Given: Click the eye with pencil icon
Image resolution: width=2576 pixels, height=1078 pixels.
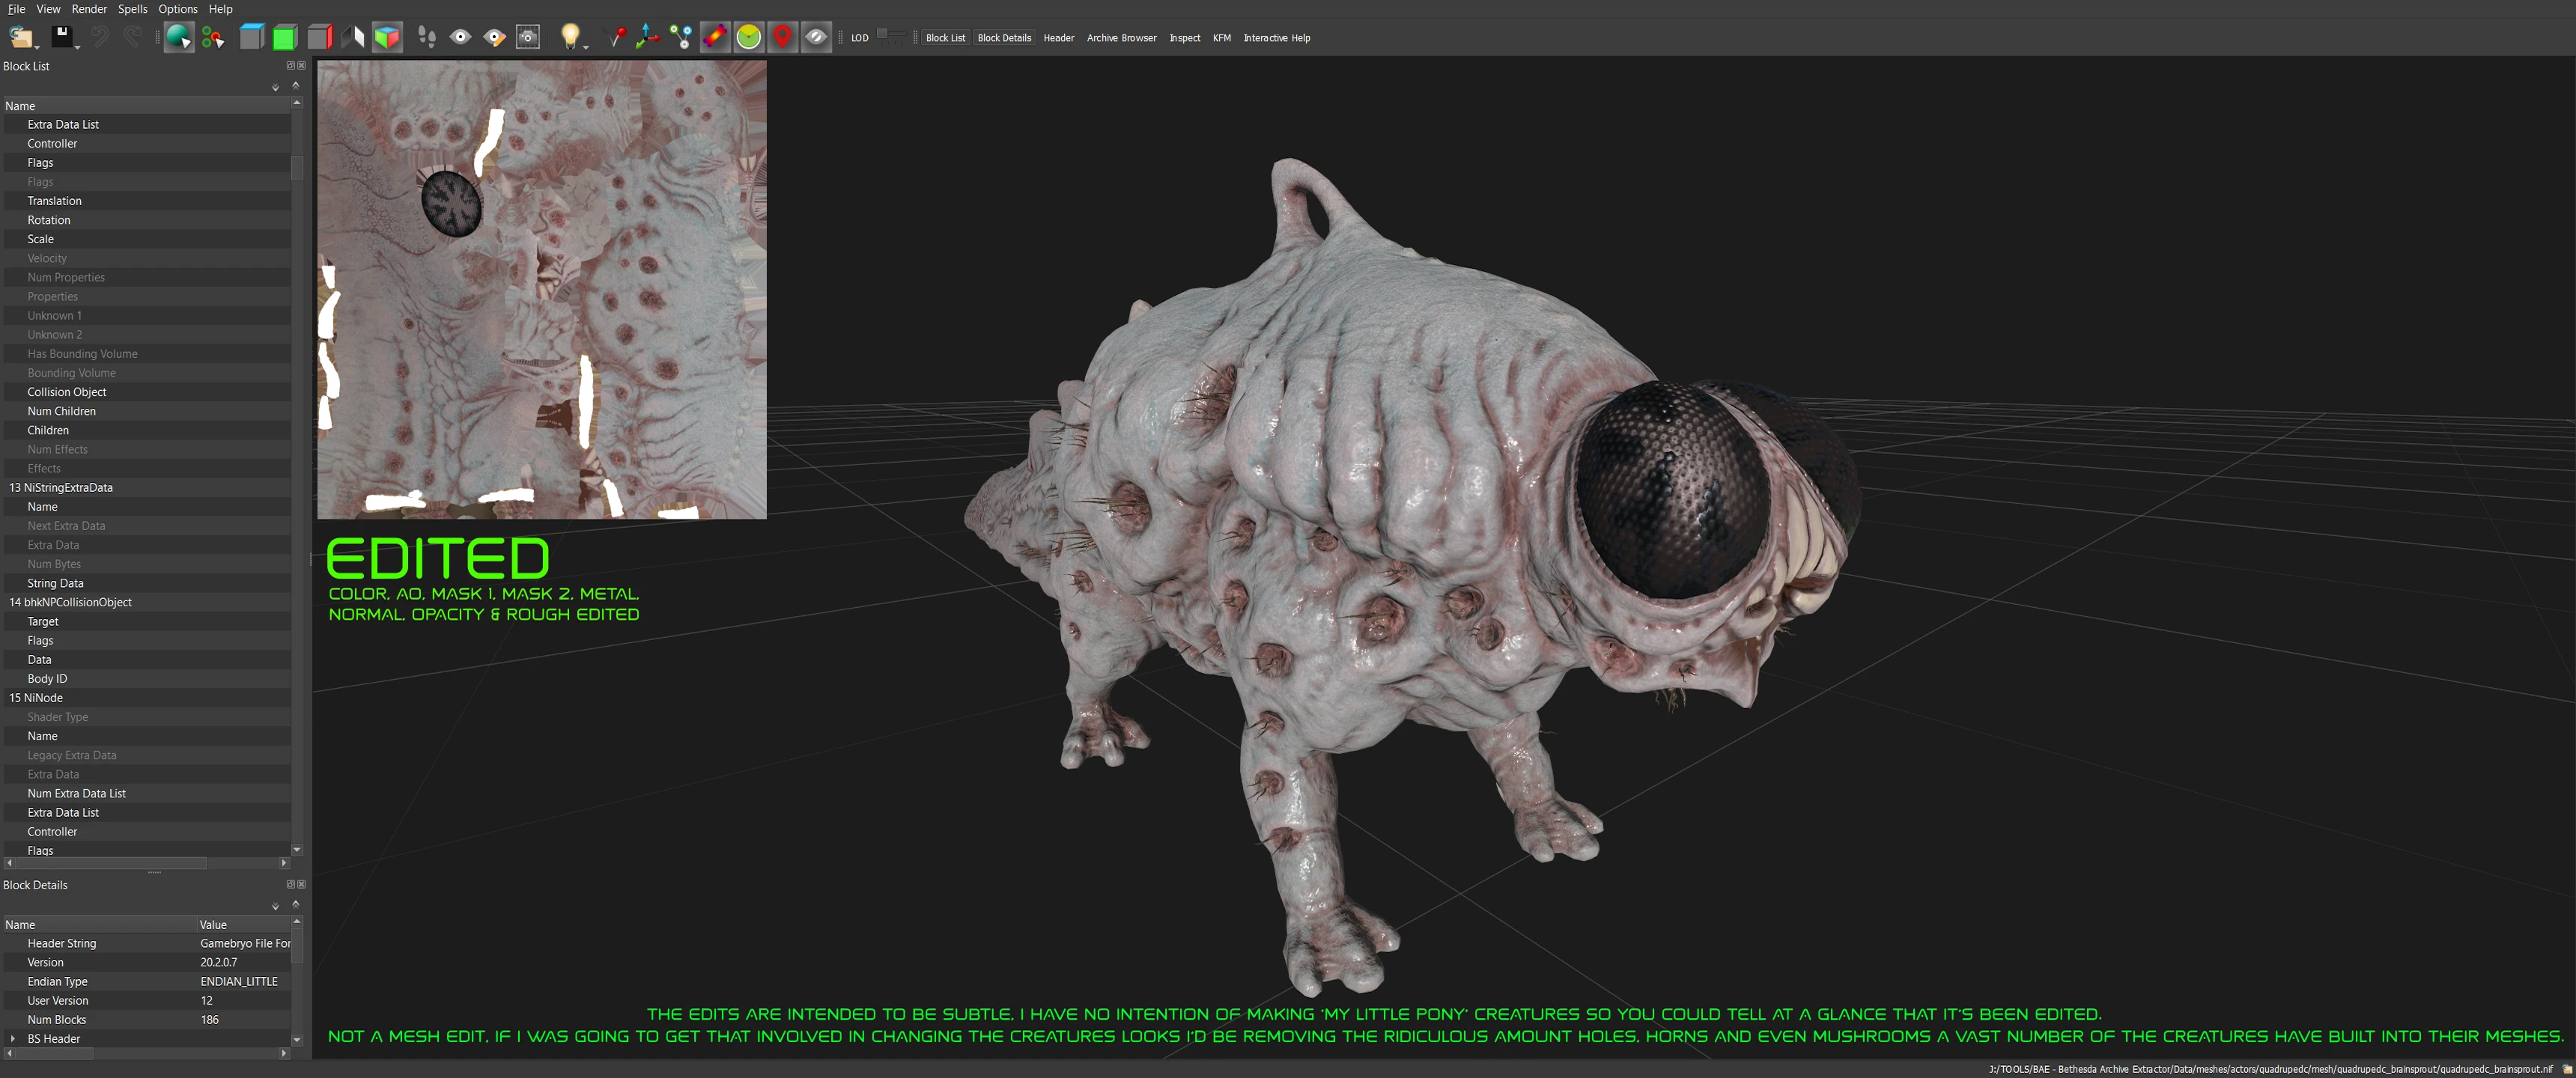Looking at the screenshot, I should tap(494, 37).
